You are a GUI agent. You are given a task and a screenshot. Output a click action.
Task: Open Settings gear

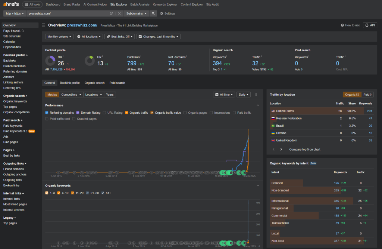tap(167, 13)
